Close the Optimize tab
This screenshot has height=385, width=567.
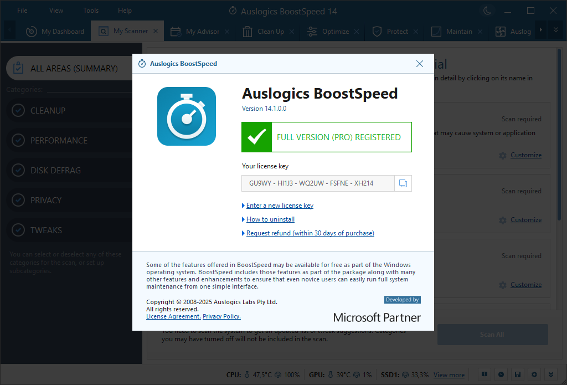pyautogui.click(x=357, y=32)
